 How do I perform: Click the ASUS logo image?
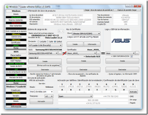coord(121,41)
